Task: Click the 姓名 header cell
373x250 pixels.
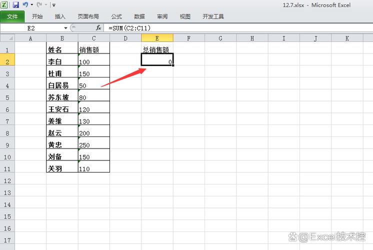Action: click(62, 48)
